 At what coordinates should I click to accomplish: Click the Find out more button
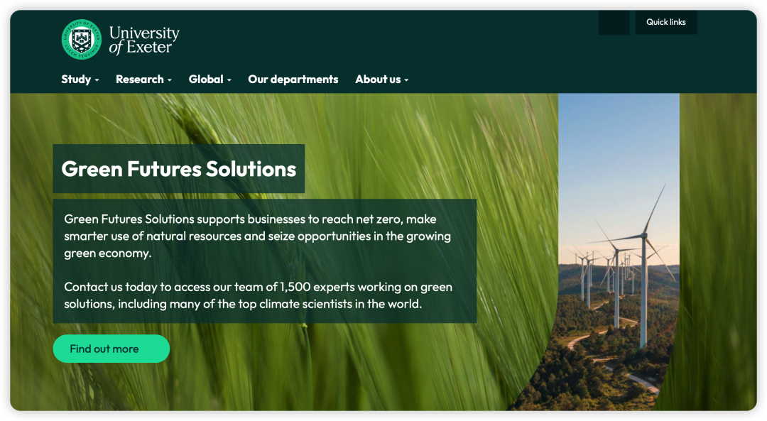[x=111, y=349]
